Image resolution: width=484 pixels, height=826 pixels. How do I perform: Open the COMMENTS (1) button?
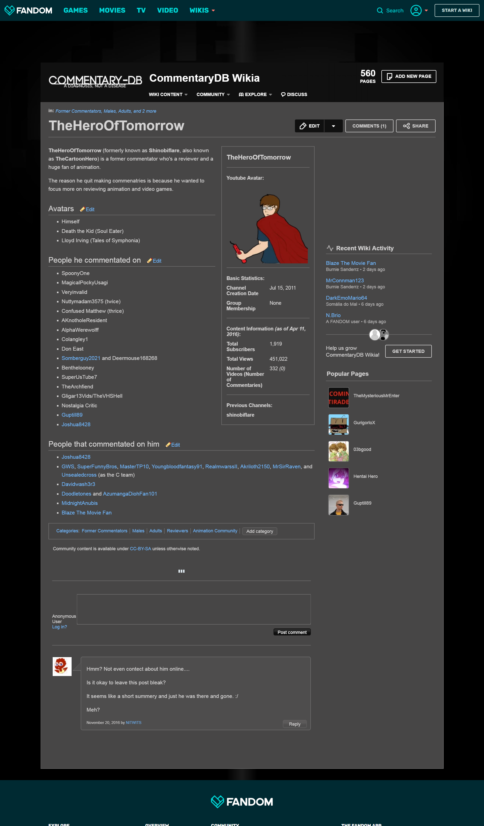point(369,126)
